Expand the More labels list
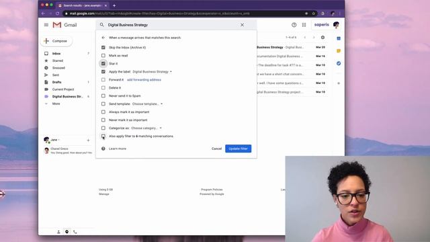 pos(56,104)
